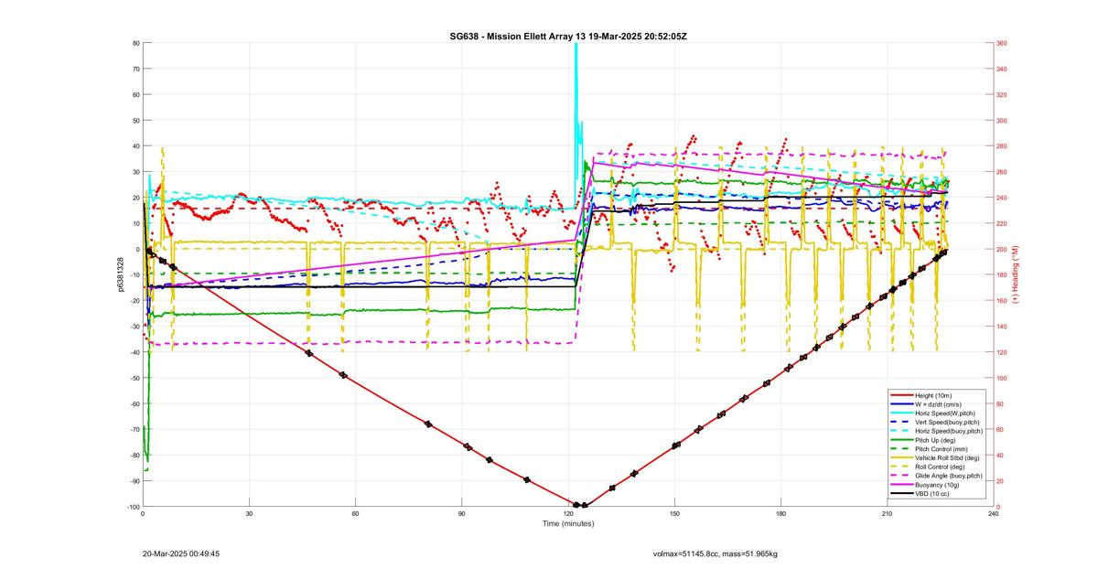Click the '140' tick on right heading axis

[x=1002, y=327]
